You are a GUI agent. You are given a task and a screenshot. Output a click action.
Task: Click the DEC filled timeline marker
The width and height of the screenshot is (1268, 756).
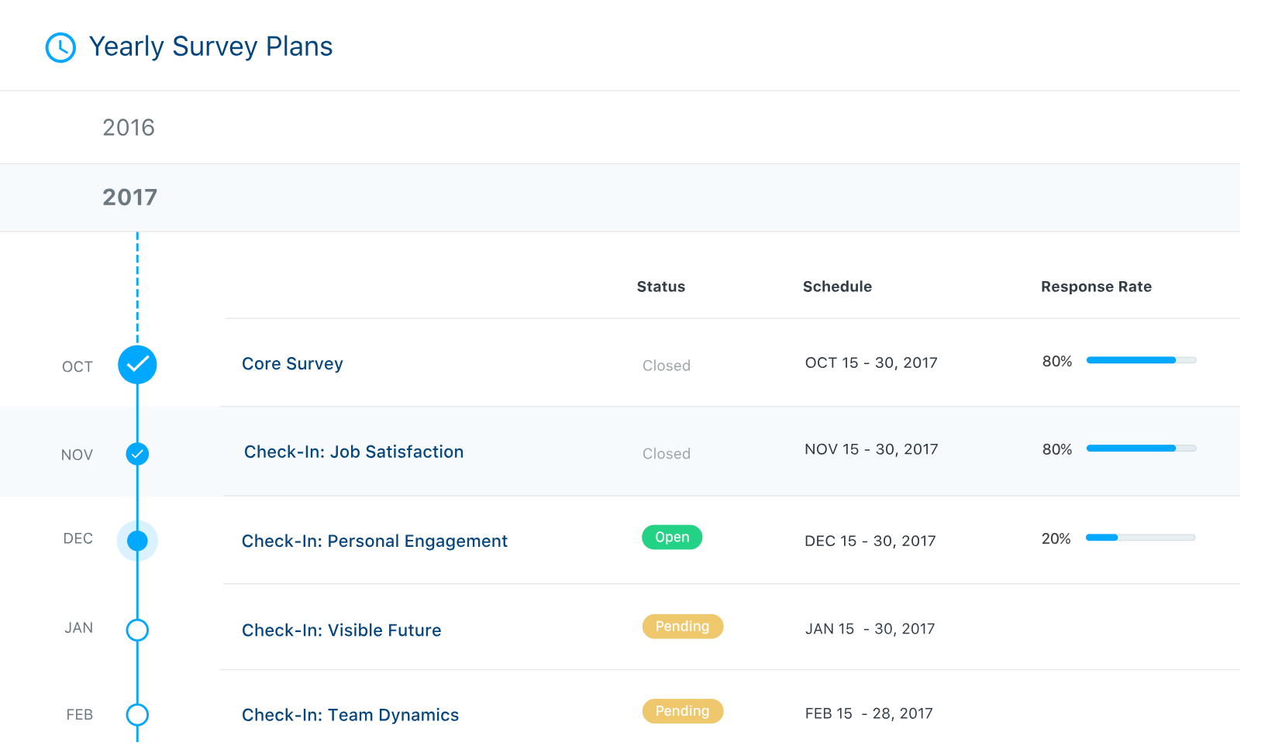tap(137, 541)
